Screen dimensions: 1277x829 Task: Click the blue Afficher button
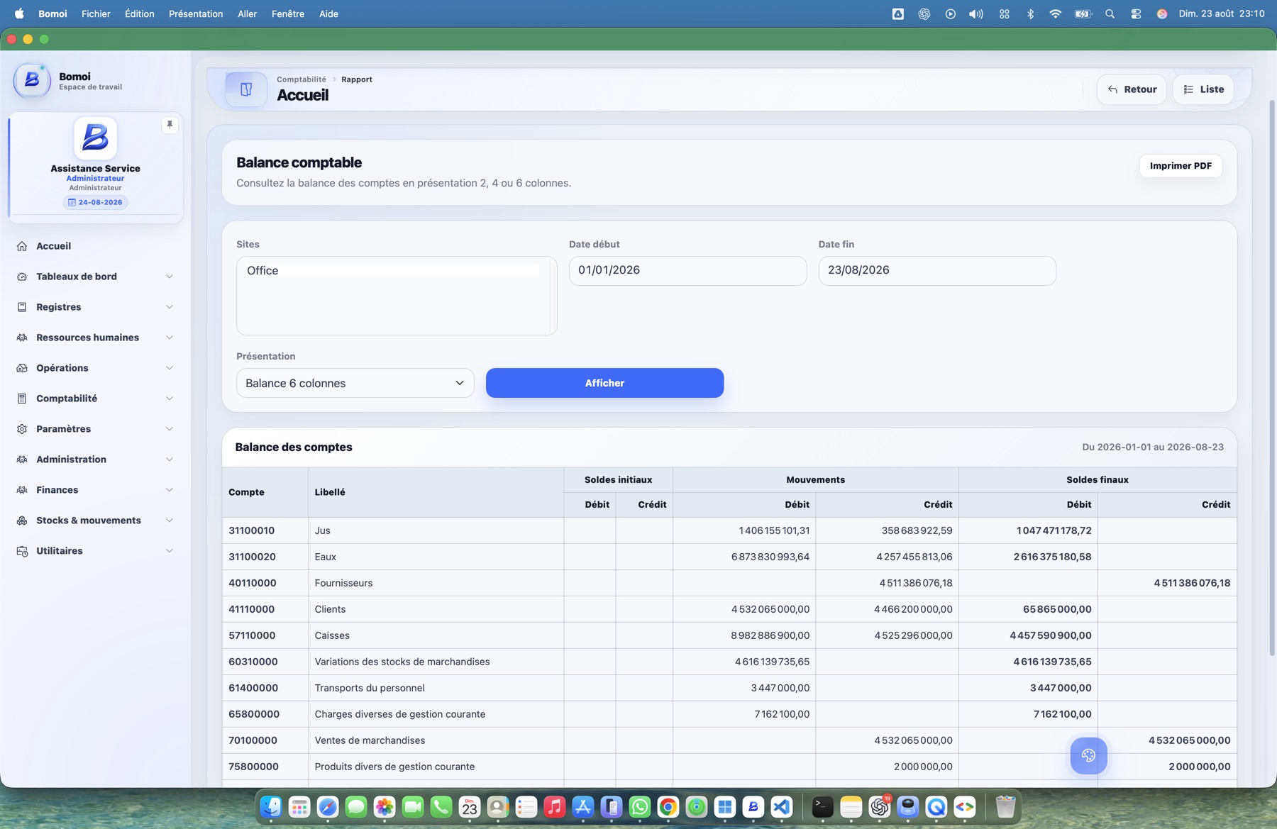604,383
